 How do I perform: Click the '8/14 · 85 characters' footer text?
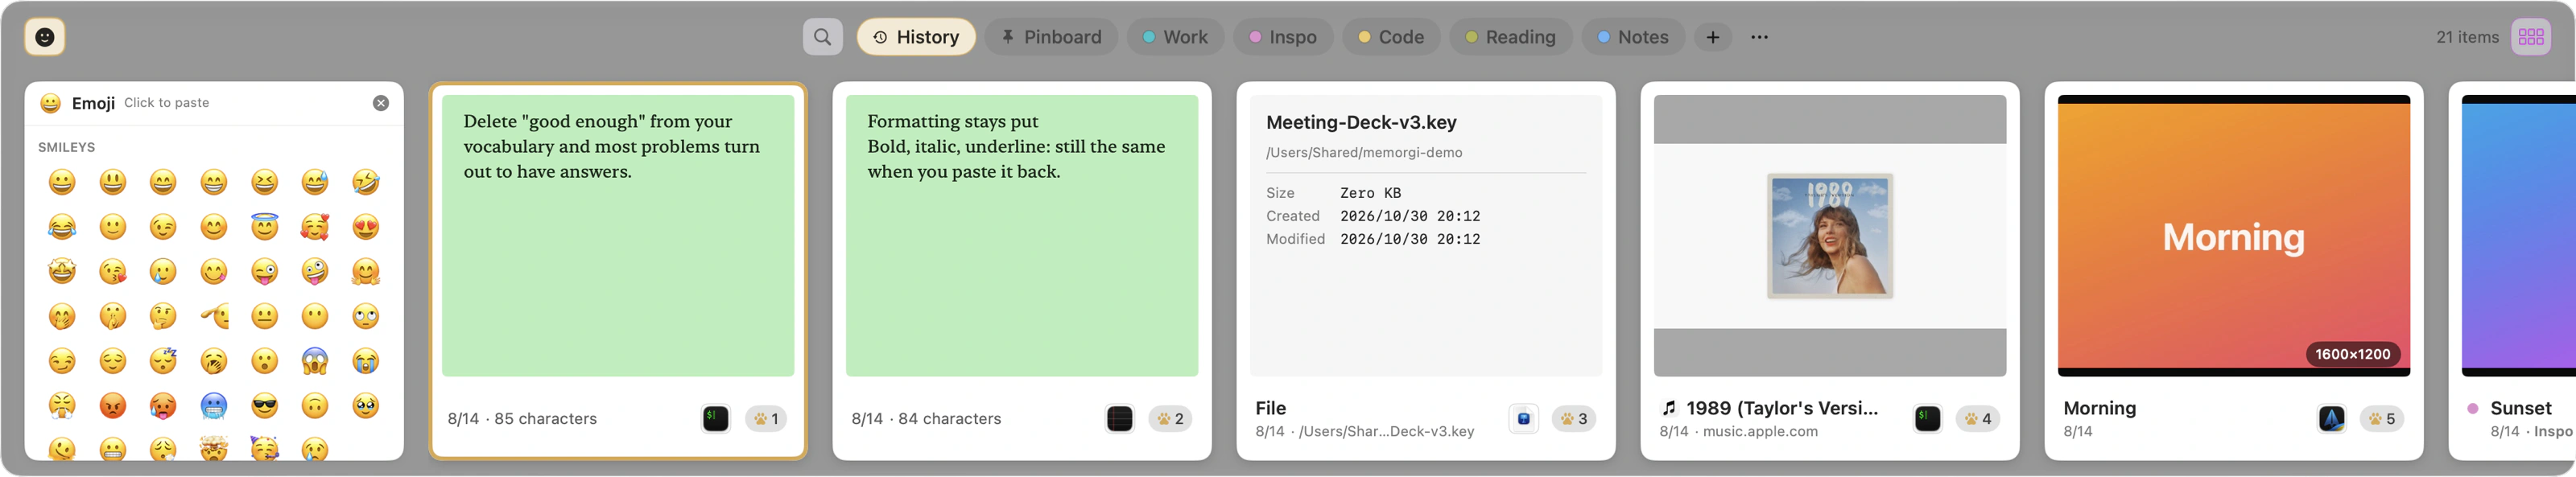click(522, 419)
